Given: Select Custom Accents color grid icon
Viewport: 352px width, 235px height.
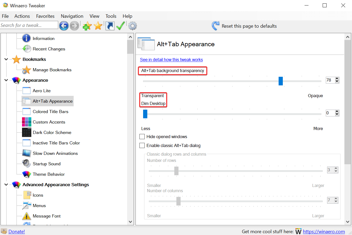Looking at the screenshot, I should click(27, 122).
